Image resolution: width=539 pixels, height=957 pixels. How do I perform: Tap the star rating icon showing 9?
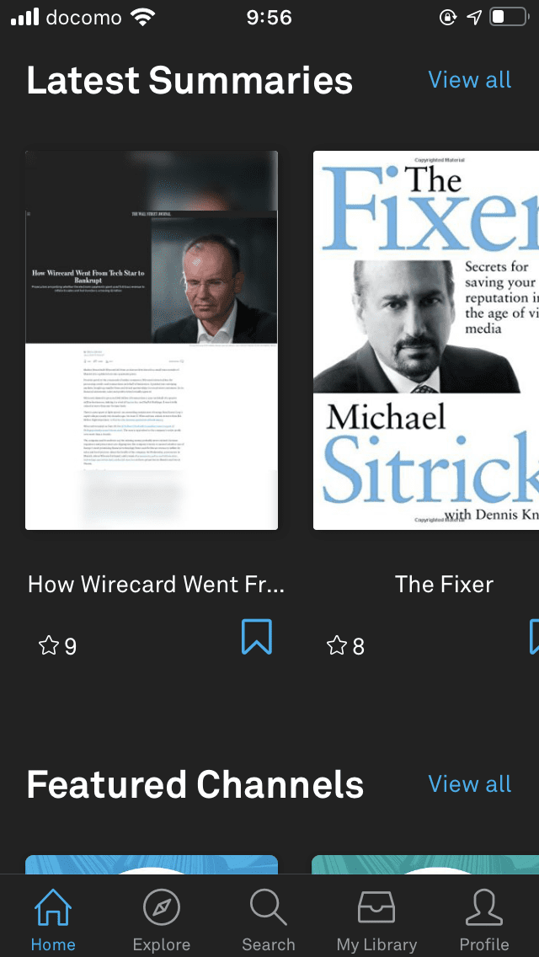(x=48, y=645)
